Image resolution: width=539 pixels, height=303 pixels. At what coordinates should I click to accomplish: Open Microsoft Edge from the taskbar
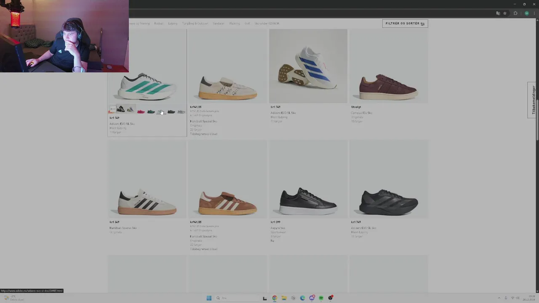302,298
